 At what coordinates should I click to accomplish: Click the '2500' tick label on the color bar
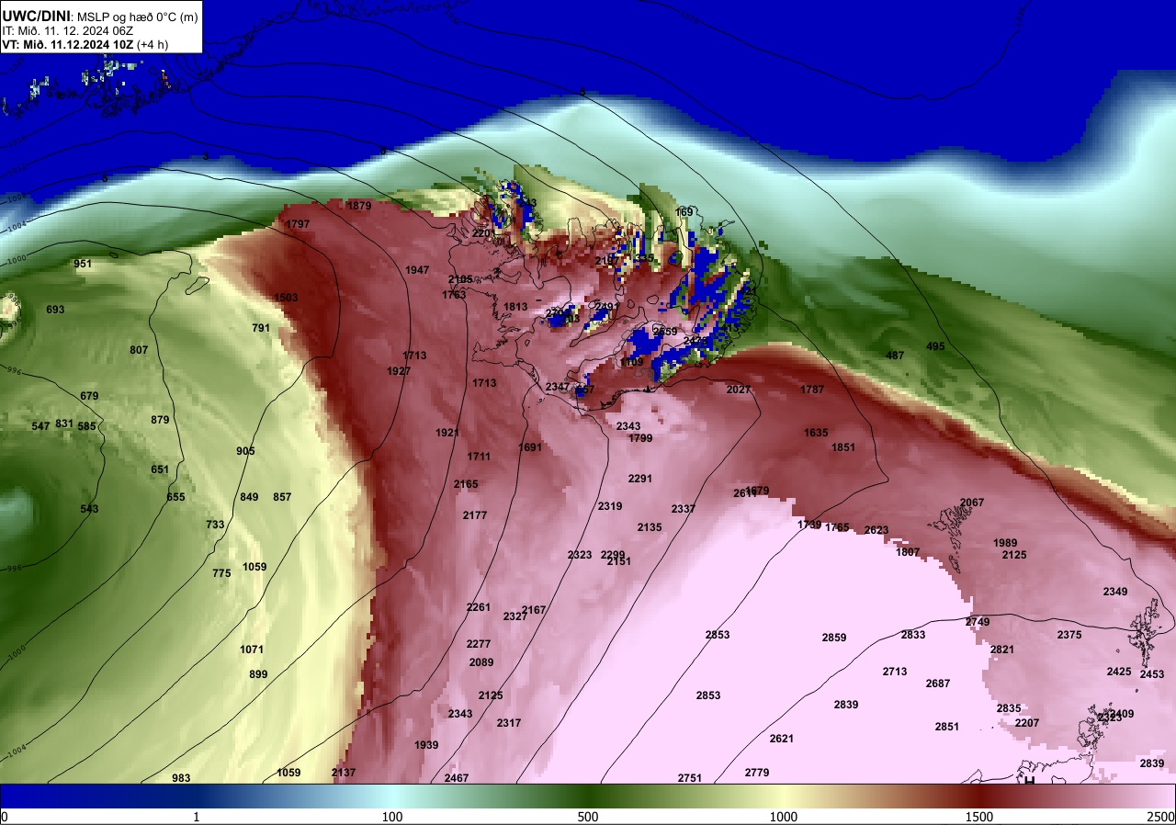point(1162,817)
